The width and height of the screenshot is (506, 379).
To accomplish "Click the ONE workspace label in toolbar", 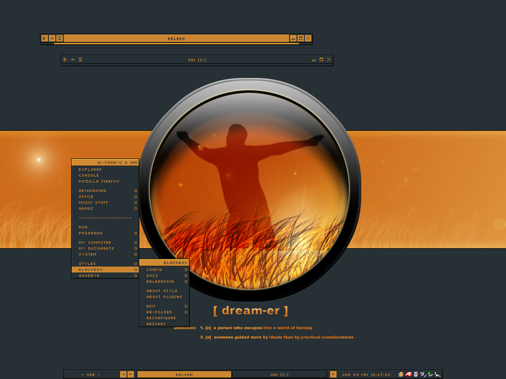I will (90, 375).
